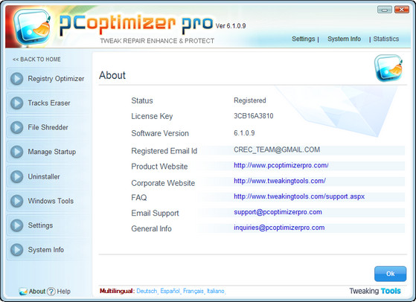Open System Info from the left sidebar
416x302 pixels.
(x=48, y=250)
